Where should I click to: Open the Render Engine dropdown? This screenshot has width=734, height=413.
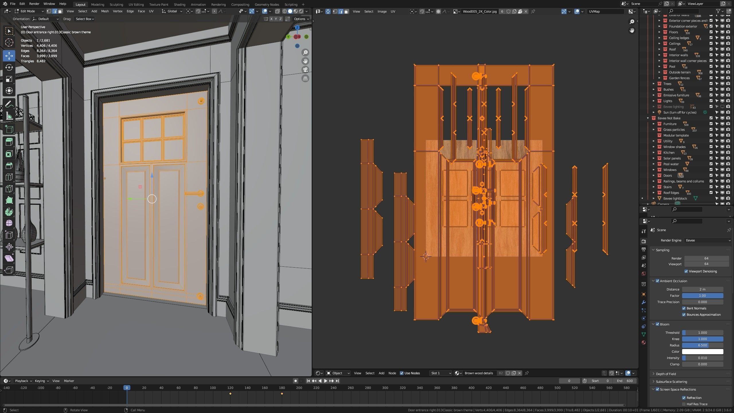point(708,240)
